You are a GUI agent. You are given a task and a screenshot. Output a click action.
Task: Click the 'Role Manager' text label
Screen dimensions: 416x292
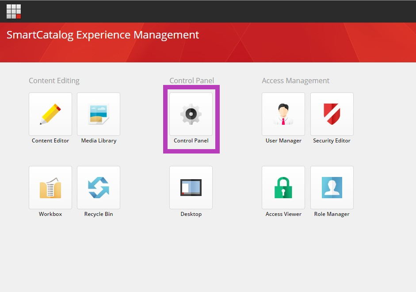[x=332, y=214]
